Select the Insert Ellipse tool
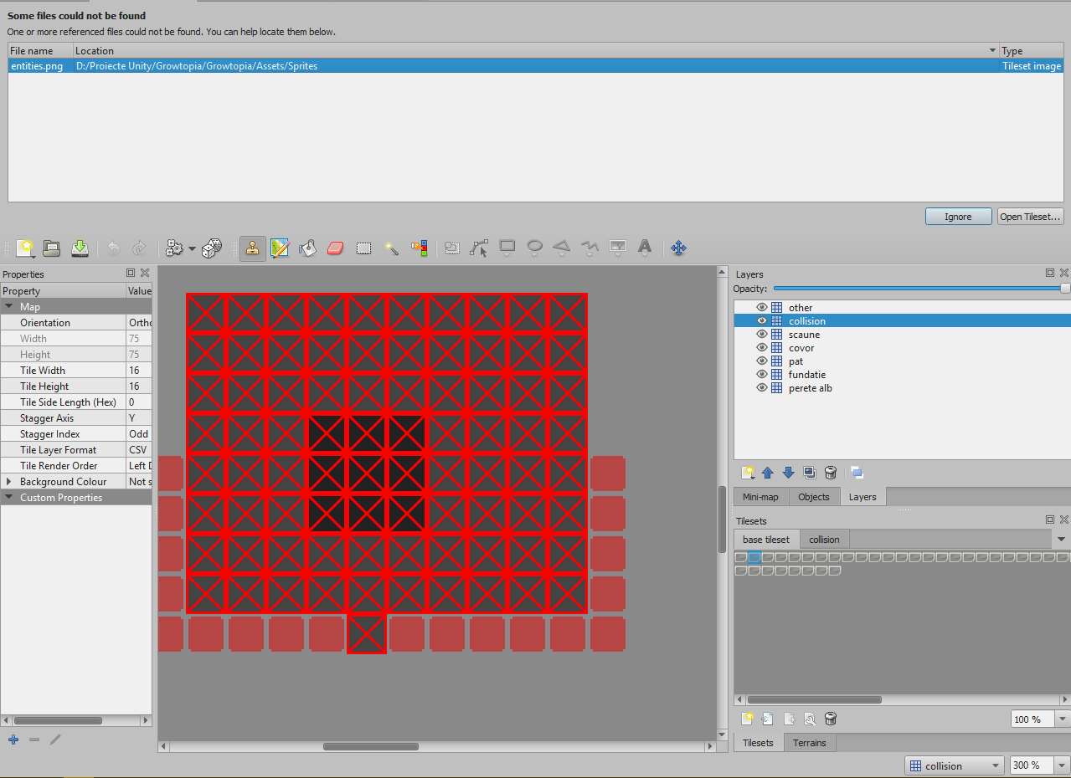The width and height of the screenshot is (1071, 778). pos(534,248)
